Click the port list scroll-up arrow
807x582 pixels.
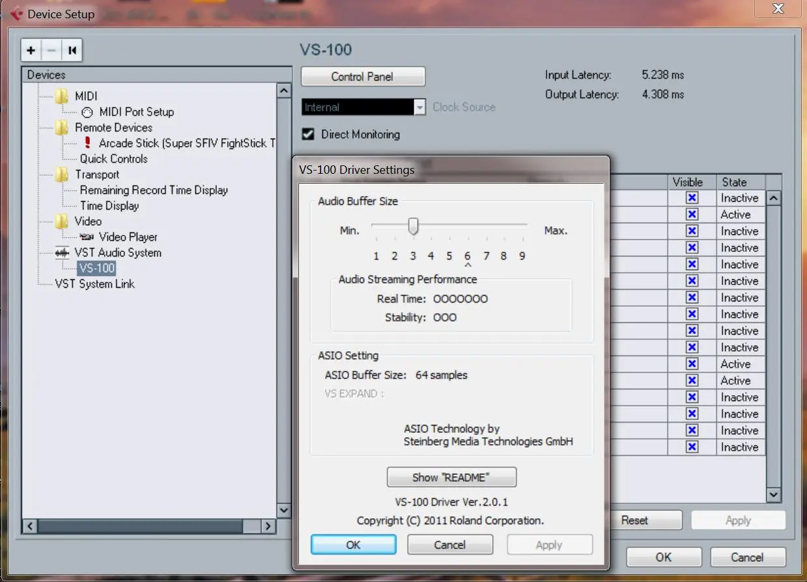774,198
